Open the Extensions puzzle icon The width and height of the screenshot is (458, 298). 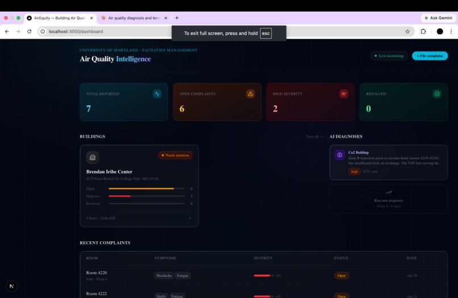coord(423,31)
